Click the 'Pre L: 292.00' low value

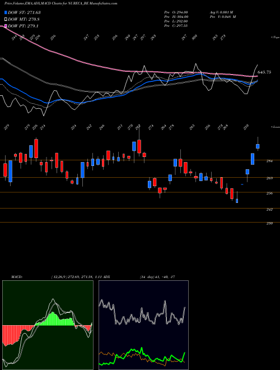click(x=176, y=21)
